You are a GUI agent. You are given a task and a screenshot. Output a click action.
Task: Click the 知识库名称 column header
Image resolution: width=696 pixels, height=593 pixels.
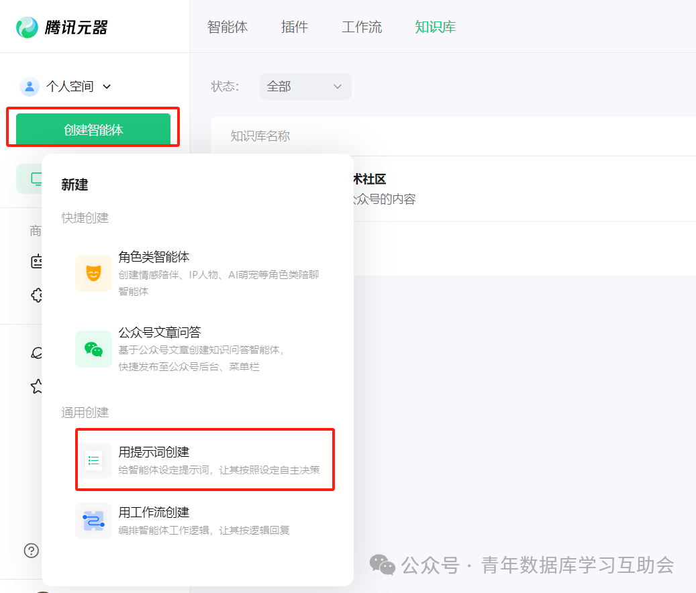[x=260, y=136]
